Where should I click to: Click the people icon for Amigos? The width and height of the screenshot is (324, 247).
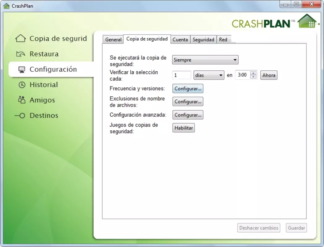pyautogui.click(x=22, y=100)
